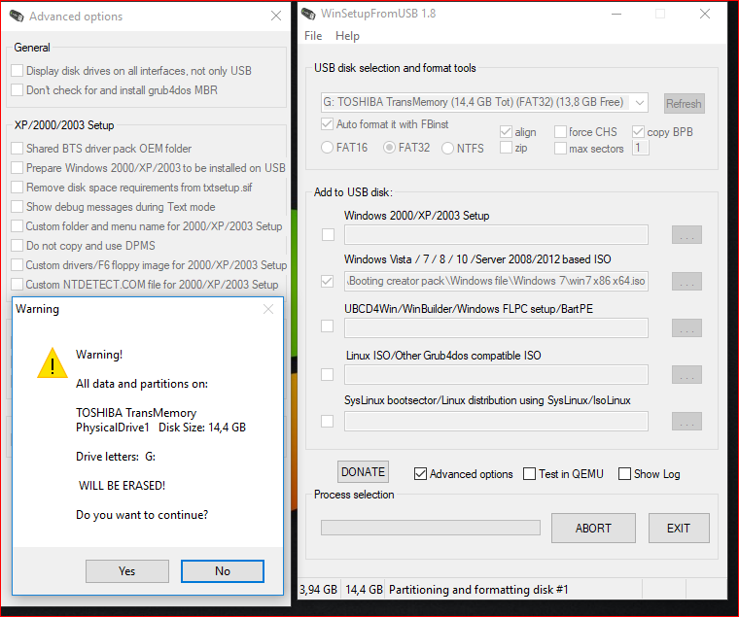This screenshot has width=739, height=617.
Task: Expand the USB disk selection dropdown
Action: tap(639, 103)
